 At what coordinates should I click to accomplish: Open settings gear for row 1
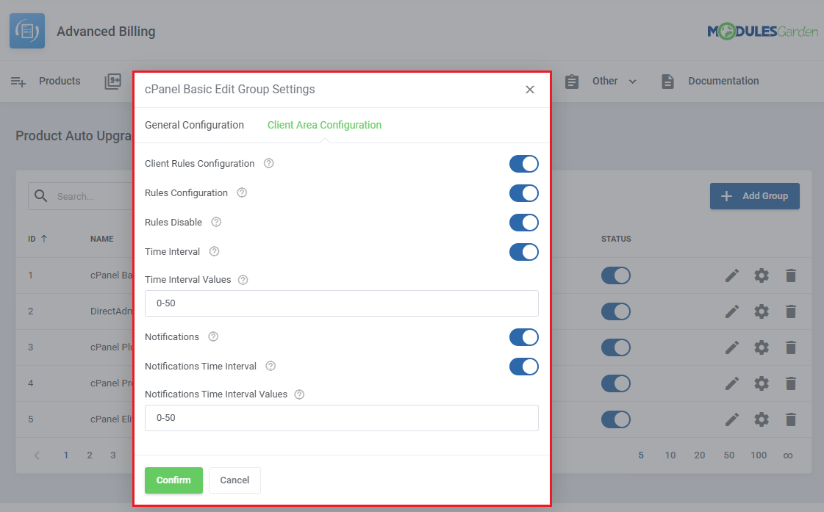pos(762,275)
